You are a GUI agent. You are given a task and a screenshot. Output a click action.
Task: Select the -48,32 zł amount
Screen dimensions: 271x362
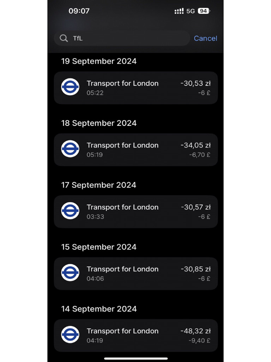tap(195, 331)
